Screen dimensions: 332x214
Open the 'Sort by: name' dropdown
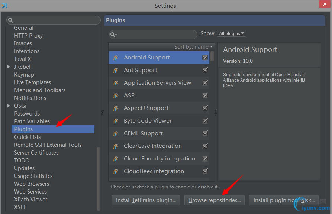[x=193, y=47]
